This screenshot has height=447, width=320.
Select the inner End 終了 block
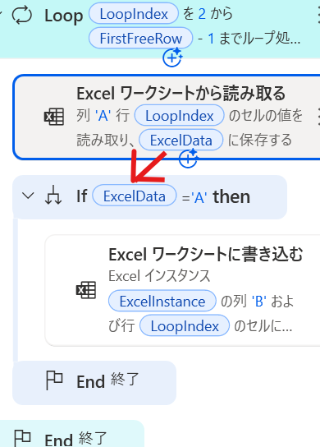[x=94, y=383]
